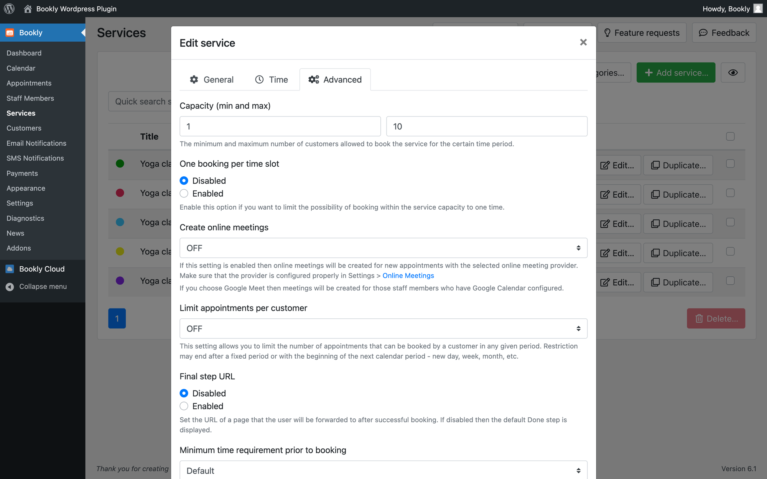
Task: Click the home icon beside Bookly Wordpress Plugin
Action: (28, 8)
